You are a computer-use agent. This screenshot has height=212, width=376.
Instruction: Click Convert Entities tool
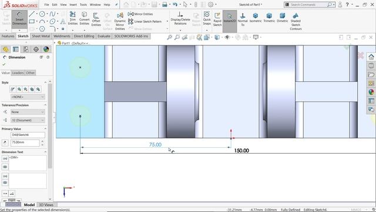tap(84, 18)
